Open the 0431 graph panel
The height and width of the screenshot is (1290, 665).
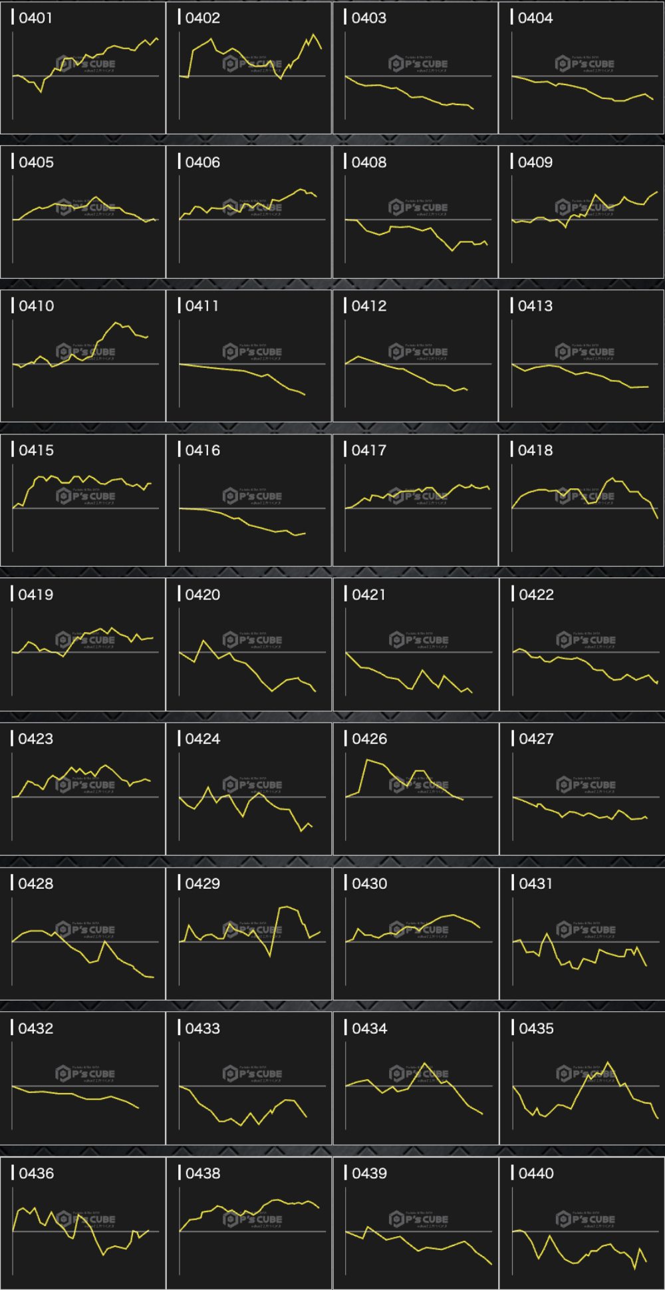[x=582, y=933]
